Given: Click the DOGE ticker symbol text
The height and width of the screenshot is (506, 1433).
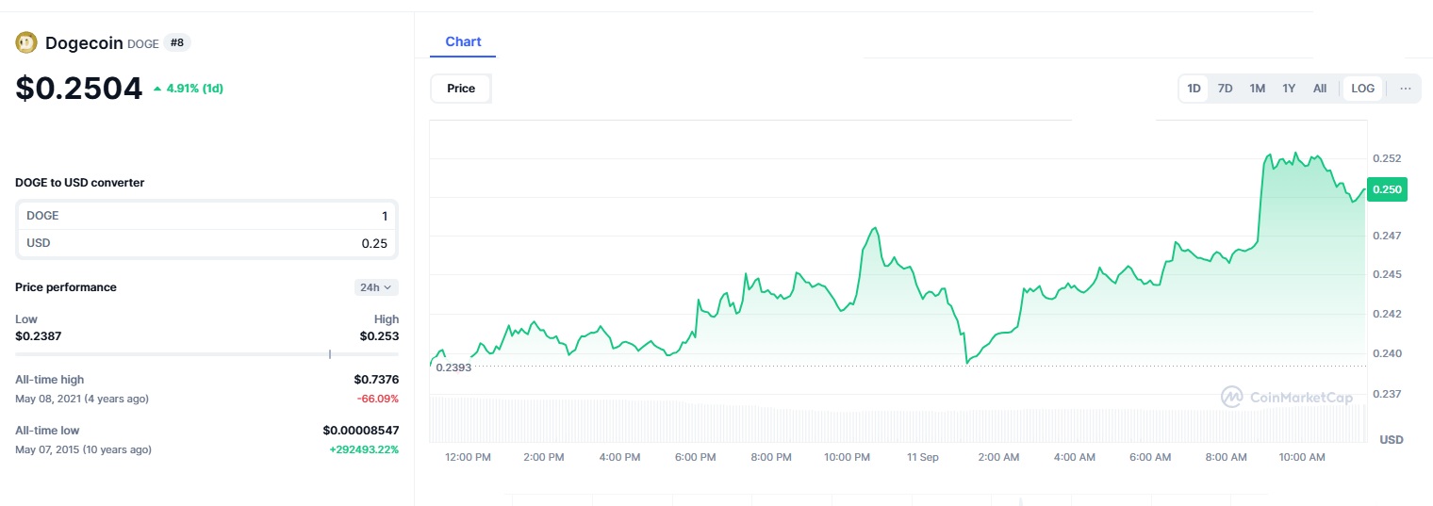Looking at the screenshot, I should coord(143,44).
